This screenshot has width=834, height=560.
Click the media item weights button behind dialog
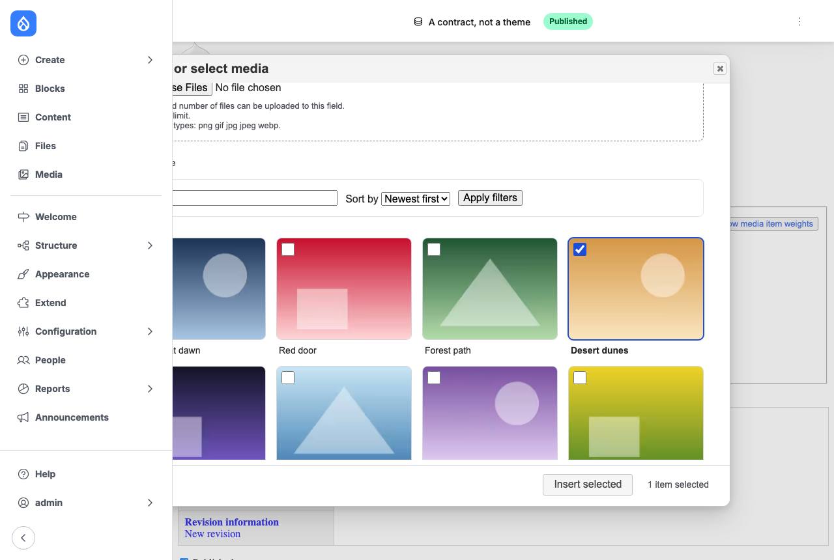point(773,224)
